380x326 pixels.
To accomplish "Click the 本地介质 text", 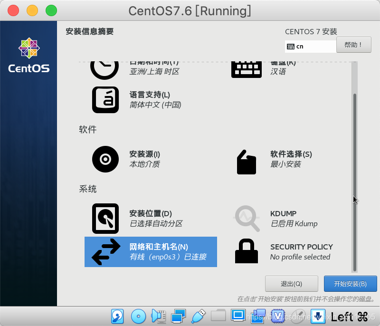I will click(x=145, y=164).
